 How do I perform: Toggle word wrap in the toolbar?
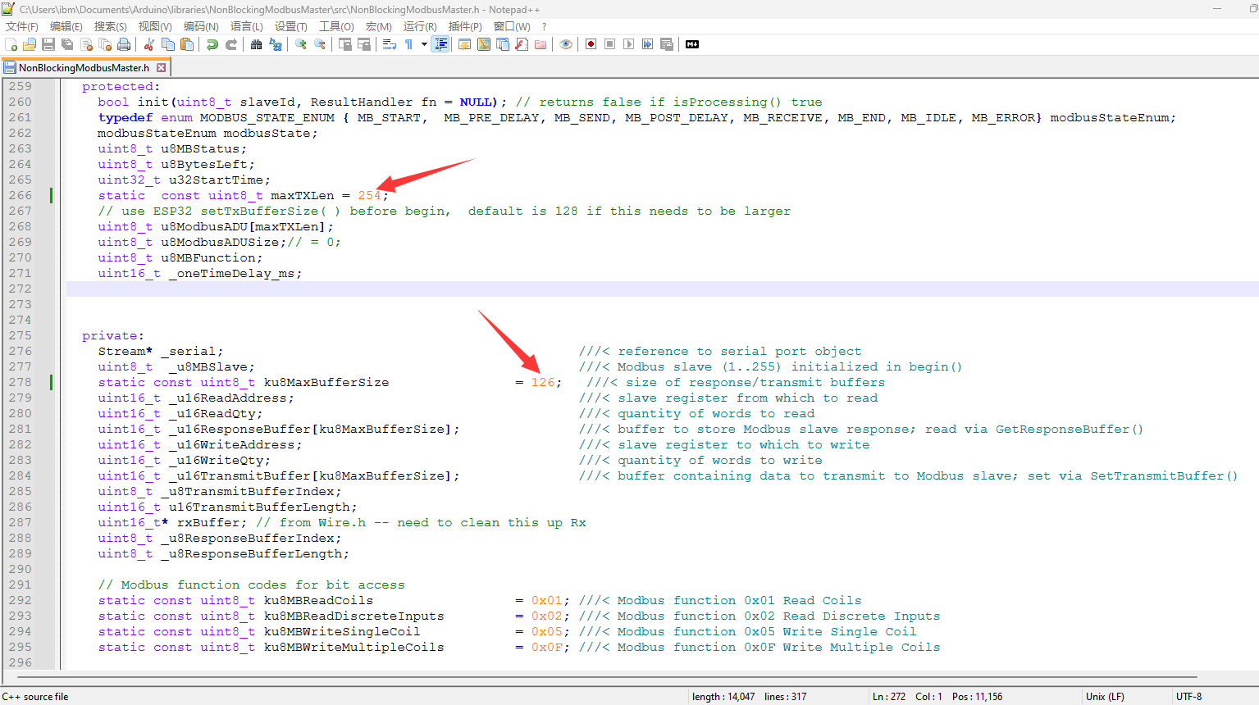390,44
